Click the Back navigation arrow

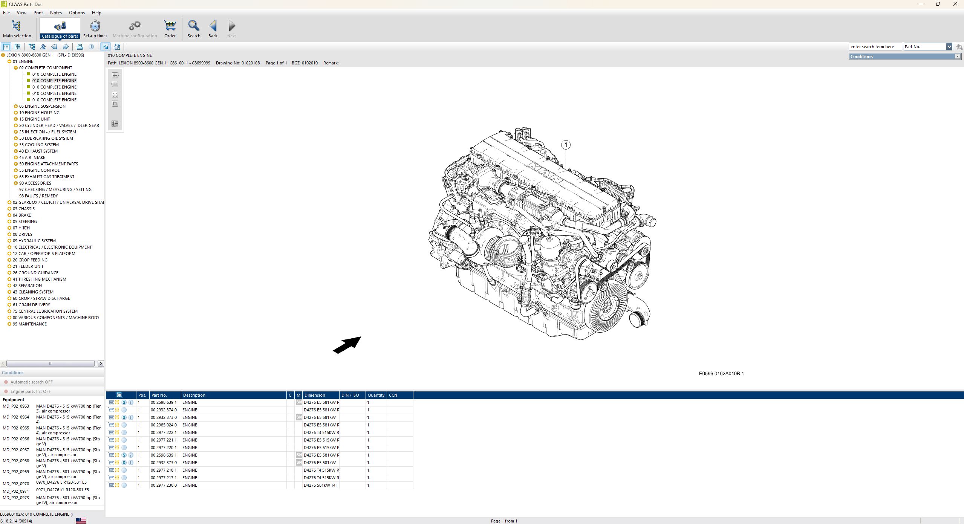(x=213, y=28)
